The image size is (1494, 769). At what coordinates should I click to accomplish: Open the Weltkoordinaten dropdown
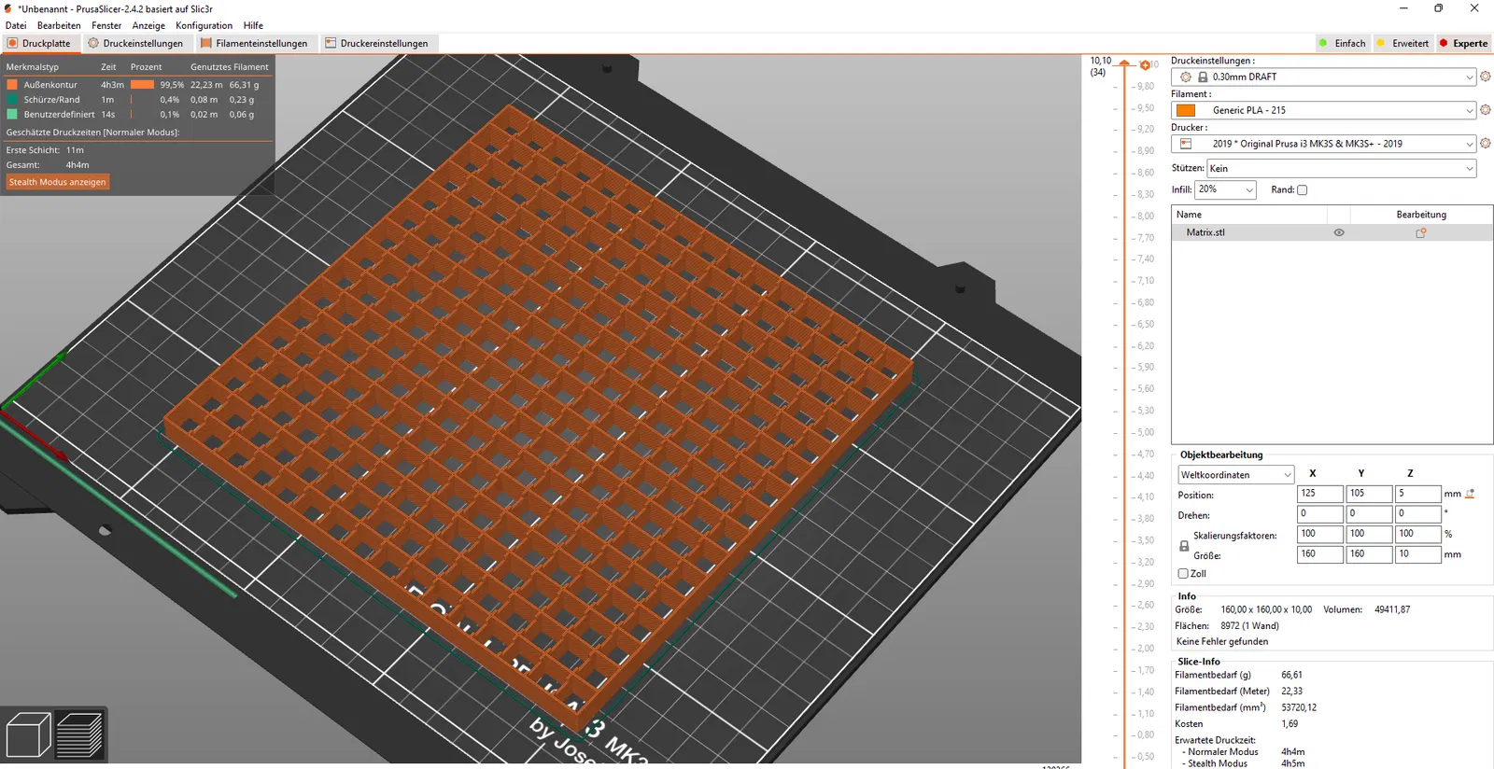(x=1235, y=475)
